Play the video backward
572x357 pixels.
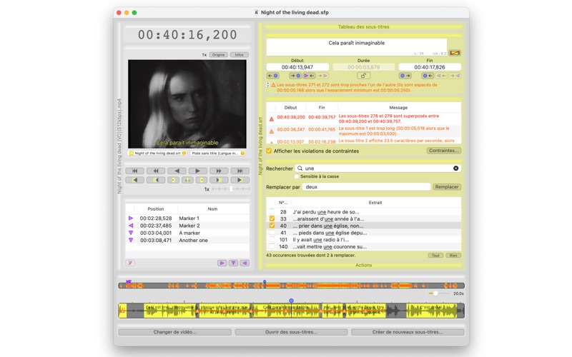(x=177, y=171)
